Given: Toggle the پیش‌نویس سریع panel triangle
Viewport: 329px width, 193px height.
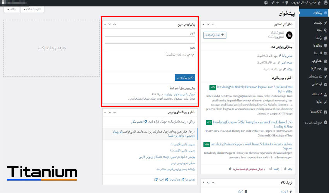Looking at the screenshot, I should point(105,24).
